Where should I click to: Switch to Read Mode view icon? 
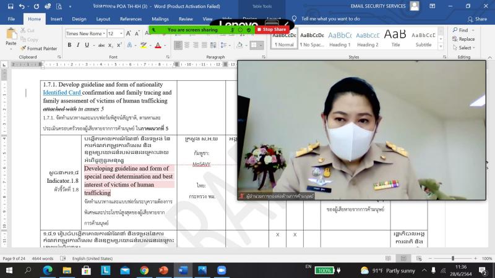click(x=388, y=258)
